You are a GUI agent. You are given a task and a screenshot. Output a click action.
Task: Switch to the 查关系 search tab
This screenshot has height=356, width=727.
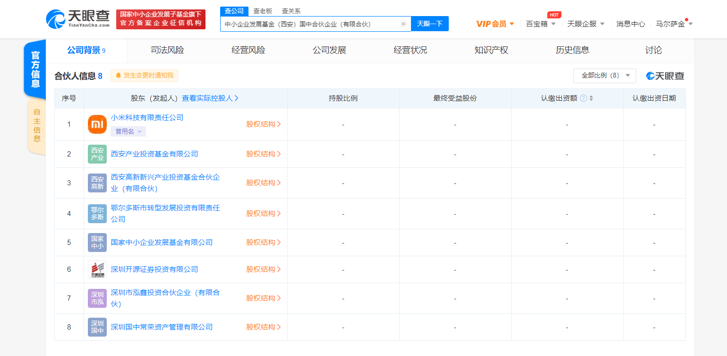(x=291, y=11)
